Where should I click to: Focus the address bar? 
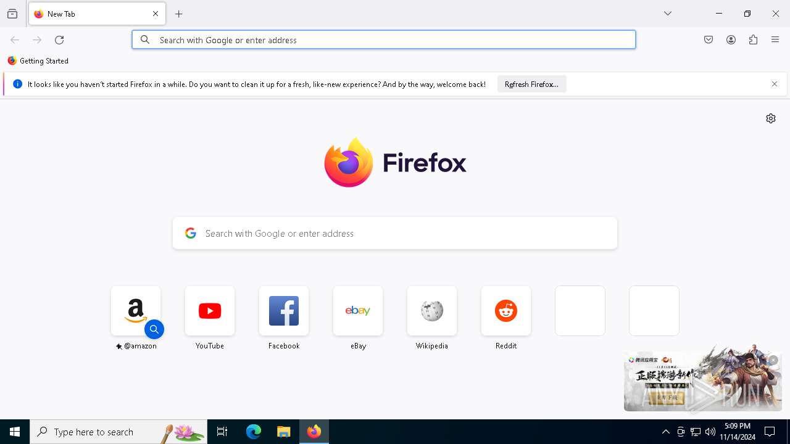(x=384, y=40)
